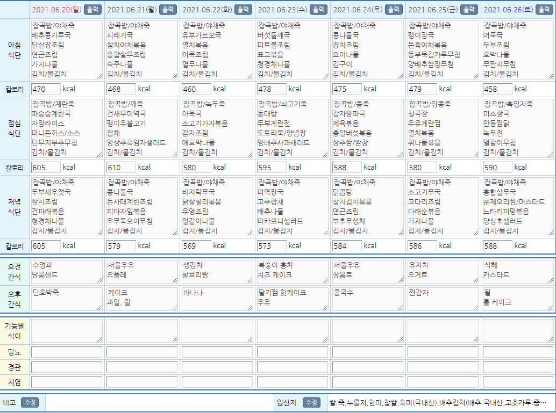This screenshot has width=556, height=413.
Task: Select dinner calorie field showing 579
Action: (121, 245)
